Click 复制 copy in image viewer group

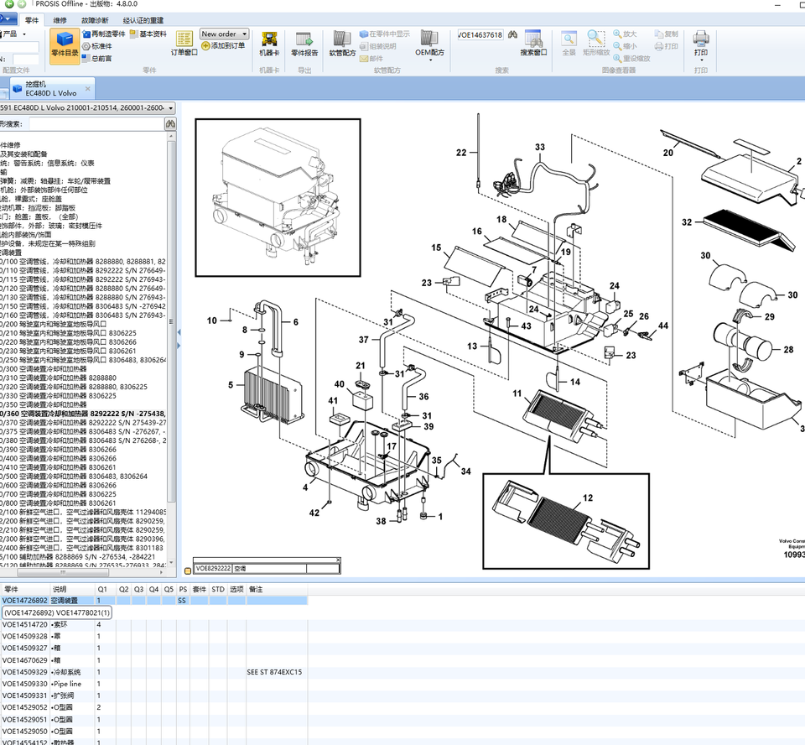click(x=667, y=34)
